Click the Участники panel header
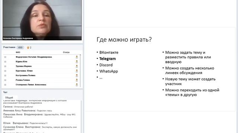 point(9,47)
